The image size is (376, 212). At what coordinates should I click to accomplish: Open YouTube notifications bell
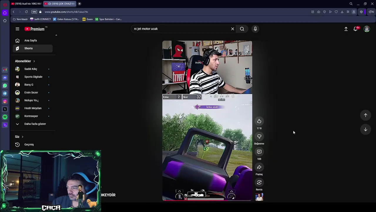(x=356, y=29)
